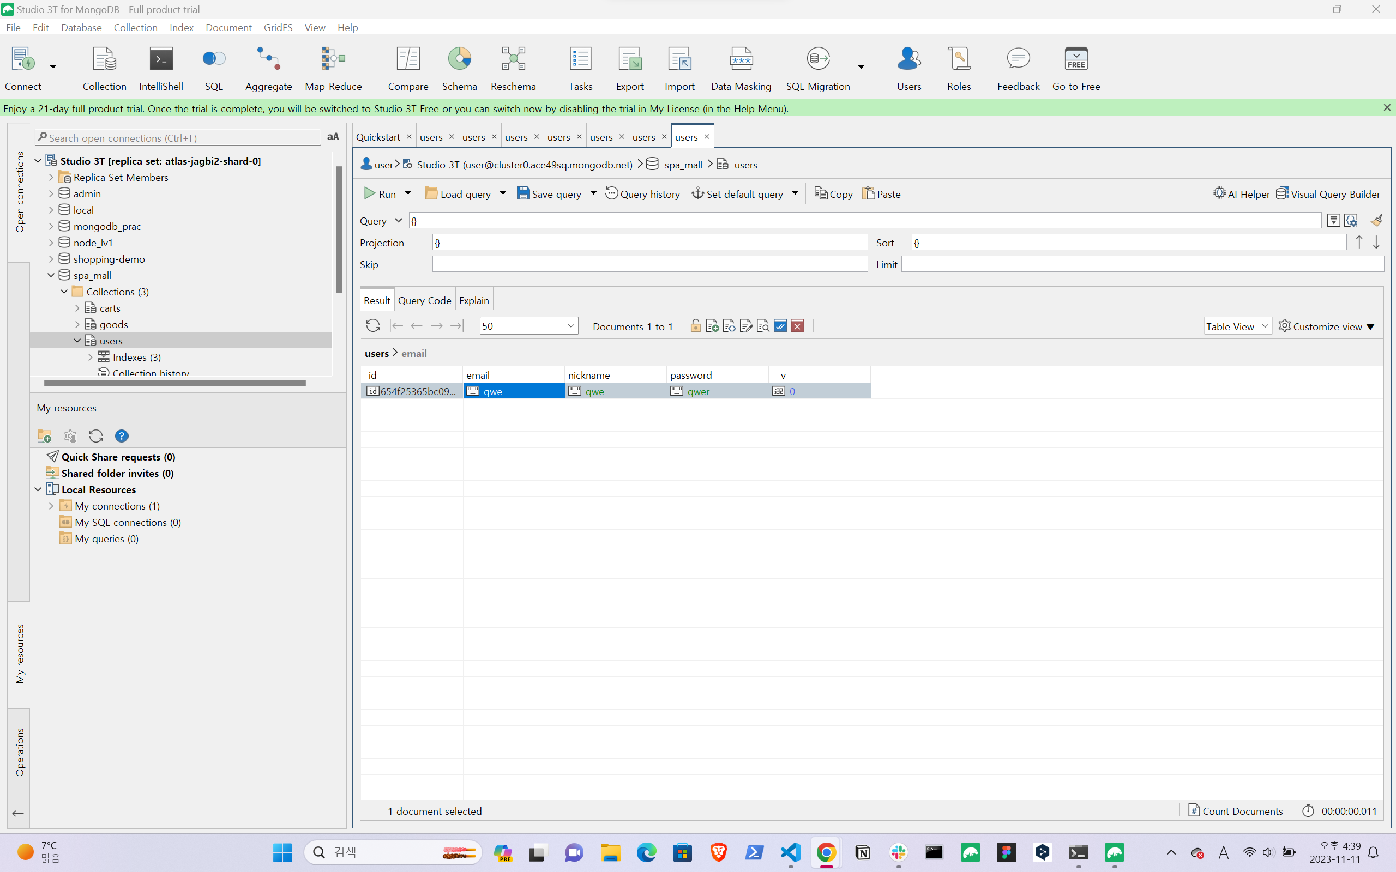The height and width of the screenshot is (872, 1396).
Task: Open the AI Helper
Action: (x=1241, y=194)
